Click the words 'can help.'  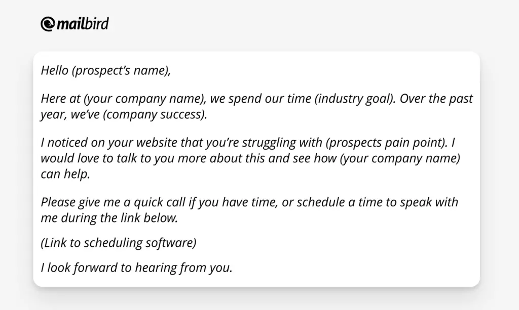click(x=65, y=174)
